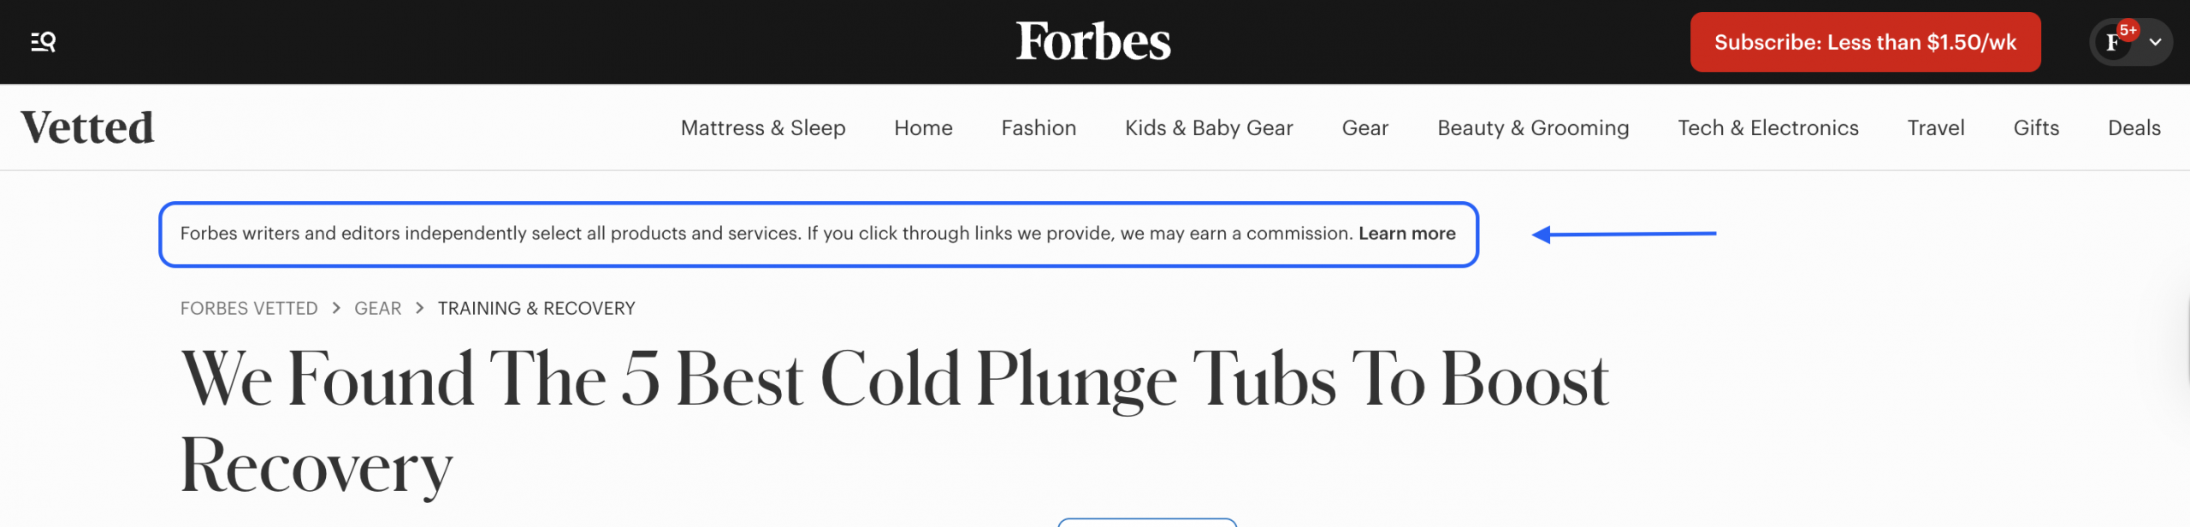Open the menu search icon

[44, 42]
